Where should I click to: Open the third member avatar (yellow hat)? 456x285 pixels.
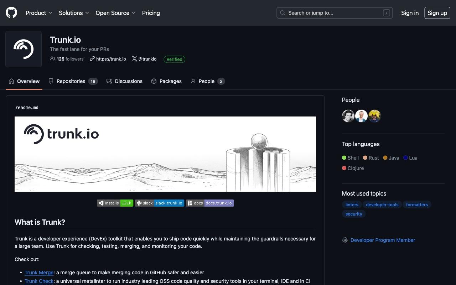coord(374,116)
